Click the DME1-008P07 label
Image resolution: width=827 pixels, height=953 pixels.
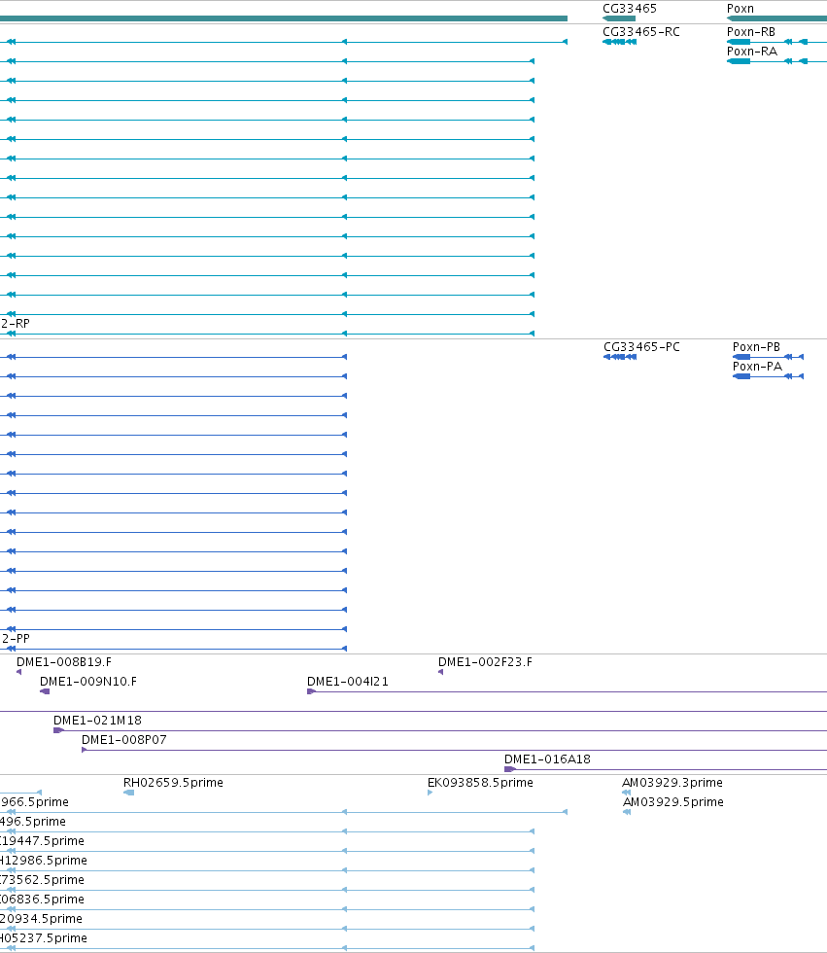pyautogui.click(x=123, y=739)
